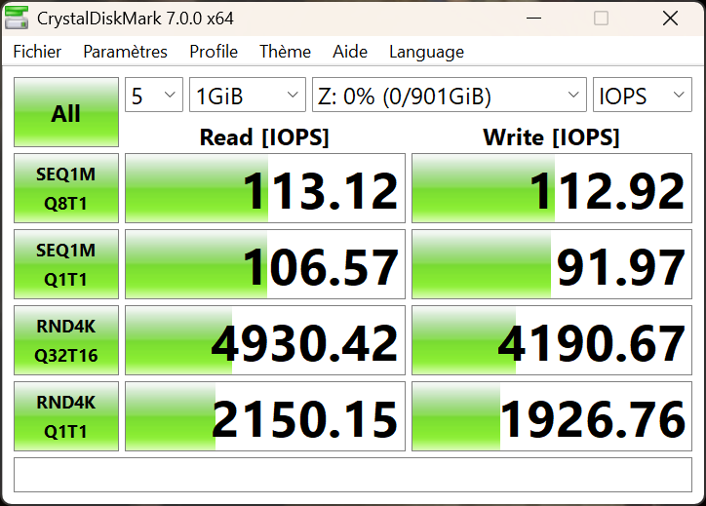Open the Aide menu
The height and width of the screenshot is (506, 706).
[350, 52]
